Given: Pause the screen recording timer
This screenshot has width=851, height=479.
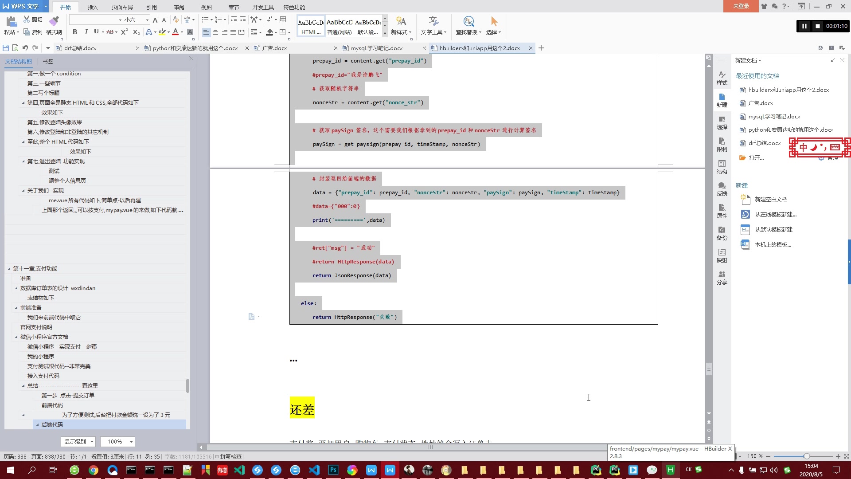Looking at the screenshot, I should (x=804, y=26).
